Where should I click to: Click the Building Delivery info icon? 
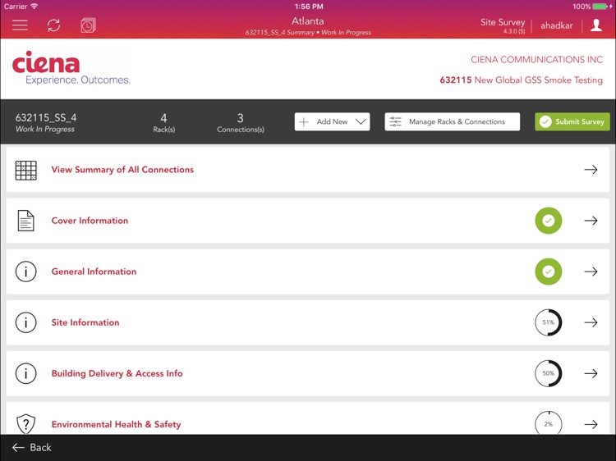(26, 373)
